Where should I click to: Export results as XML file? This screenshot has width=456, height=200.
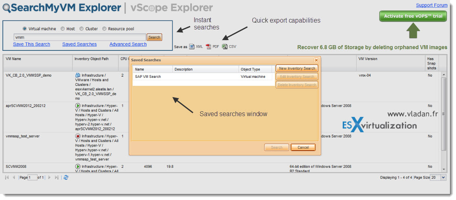[x=196, y=46]
